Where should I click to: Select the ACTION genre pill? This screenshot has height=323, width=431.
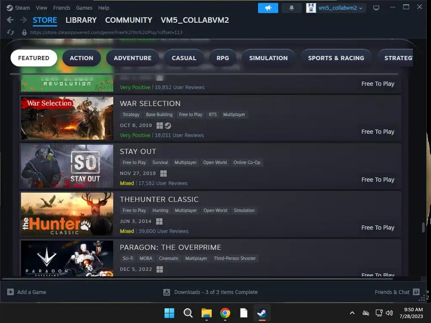click(81, 58)
